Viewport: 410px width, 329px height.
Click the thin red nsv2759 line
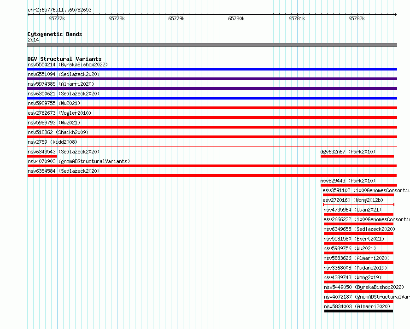point(212,147)
